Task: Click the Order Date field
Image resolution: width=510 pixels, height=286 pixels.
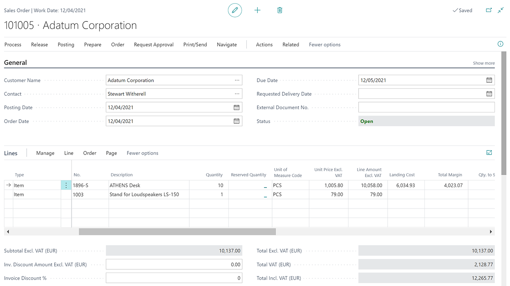Action: coord(174,121)
